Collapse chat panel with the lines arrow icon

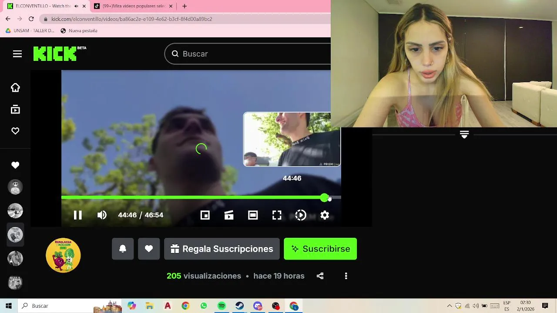point(464,135)
